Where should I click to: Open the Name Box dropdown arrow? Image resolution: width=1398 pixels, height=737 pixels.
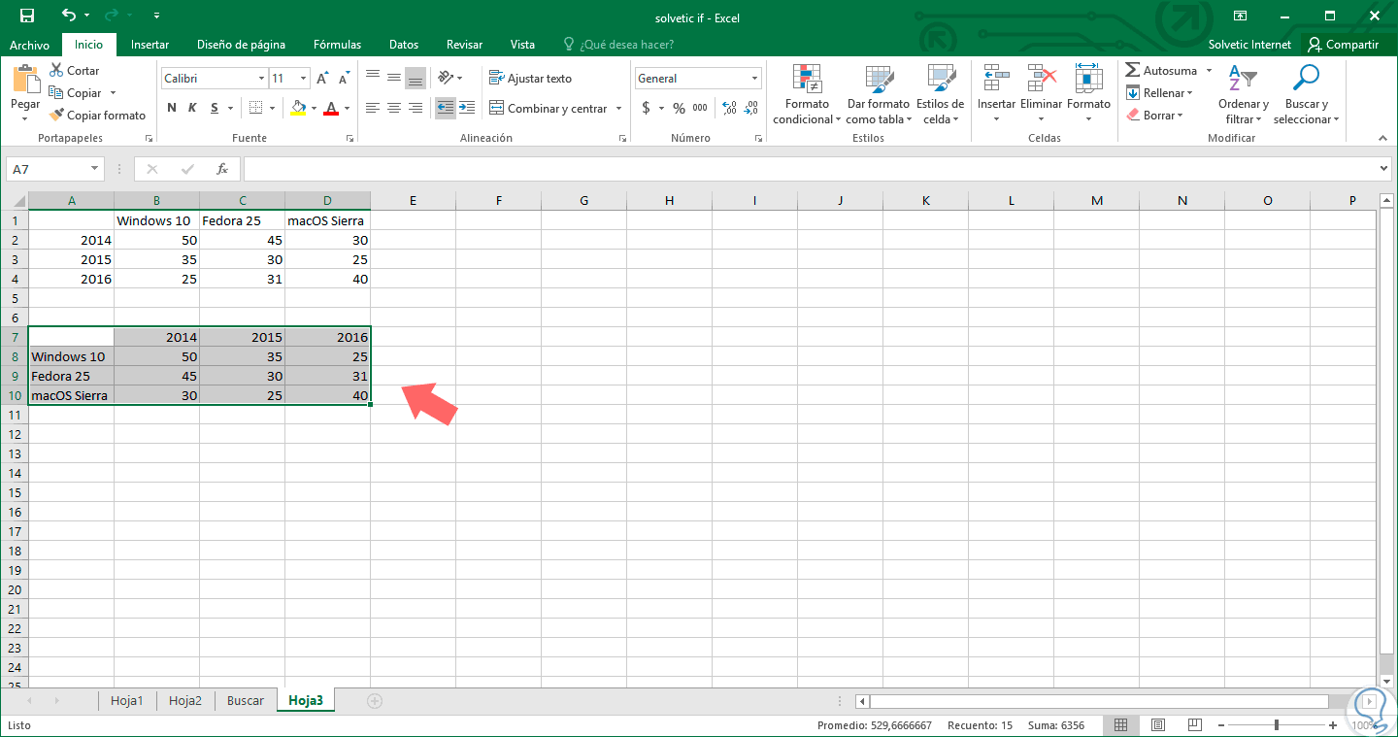point(94,169)
